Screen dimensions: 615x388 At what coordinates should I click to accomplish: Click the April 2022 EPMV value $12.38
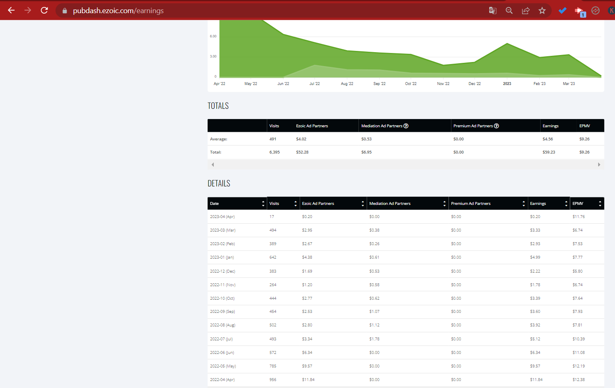(x=578, y=379)
